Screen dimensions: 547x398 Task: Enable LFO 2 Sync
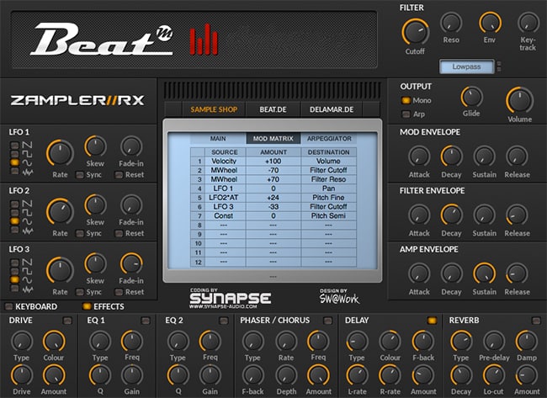coord(80,233)
